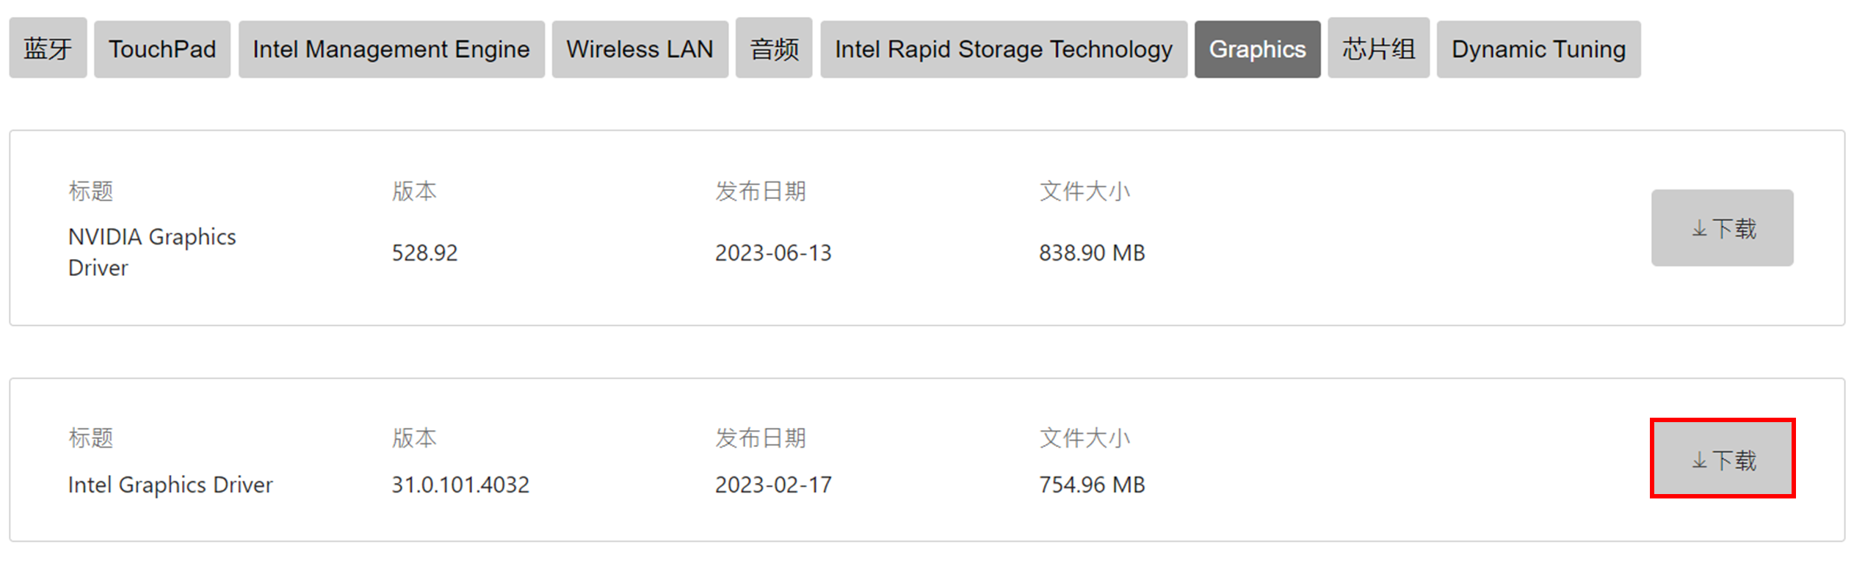Click the NVIDIA version number 528.92
The image size is (1865, 566).
(x=424, y=253)
